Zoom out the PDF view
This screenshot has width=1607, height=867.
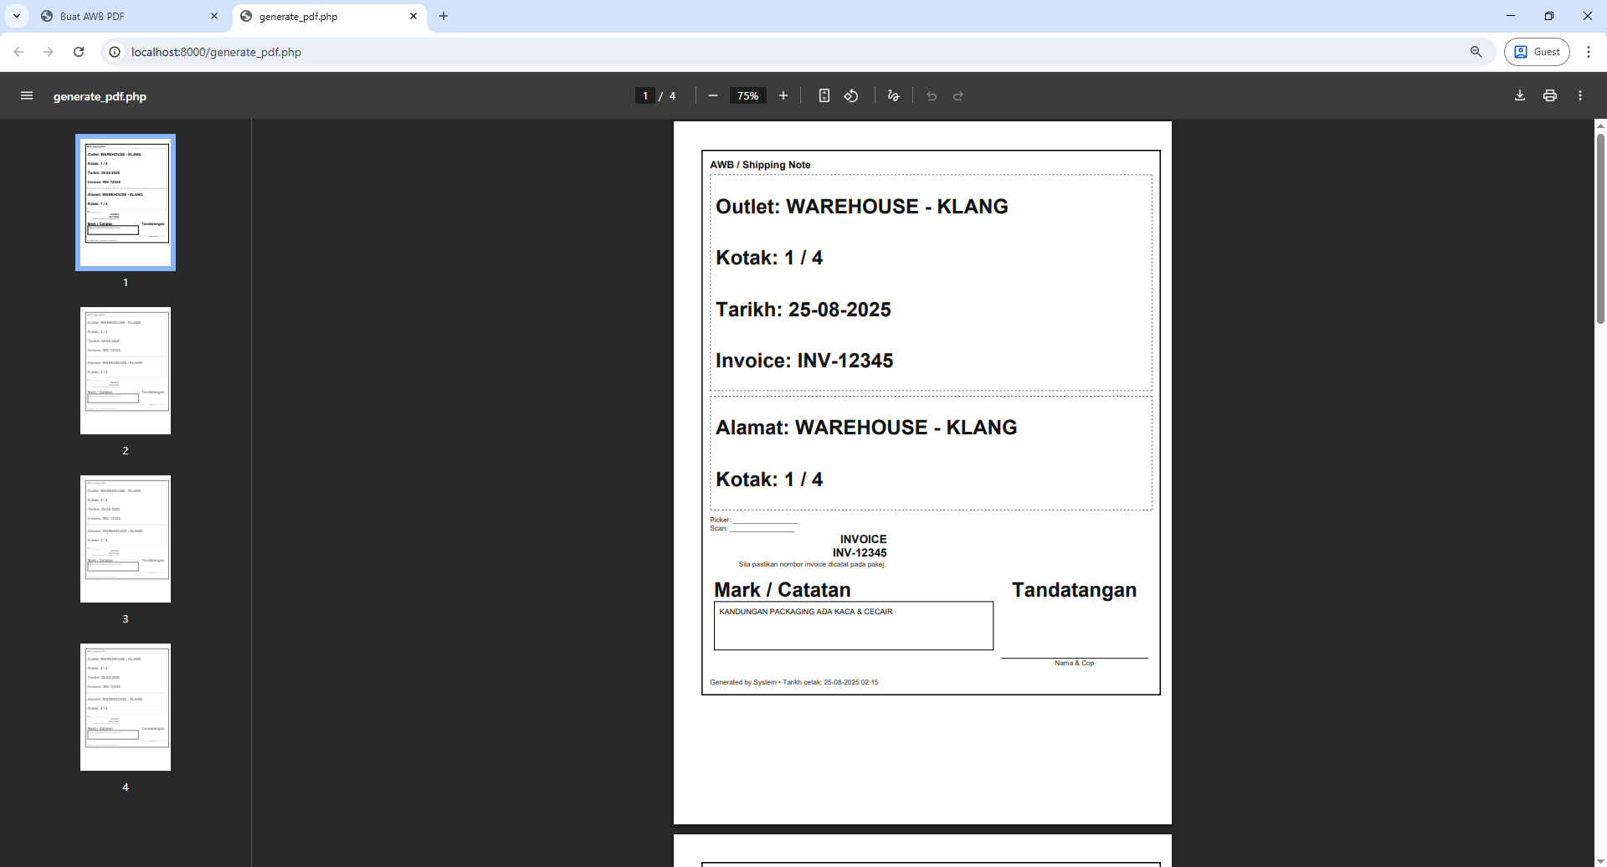(x=713, y=95)
